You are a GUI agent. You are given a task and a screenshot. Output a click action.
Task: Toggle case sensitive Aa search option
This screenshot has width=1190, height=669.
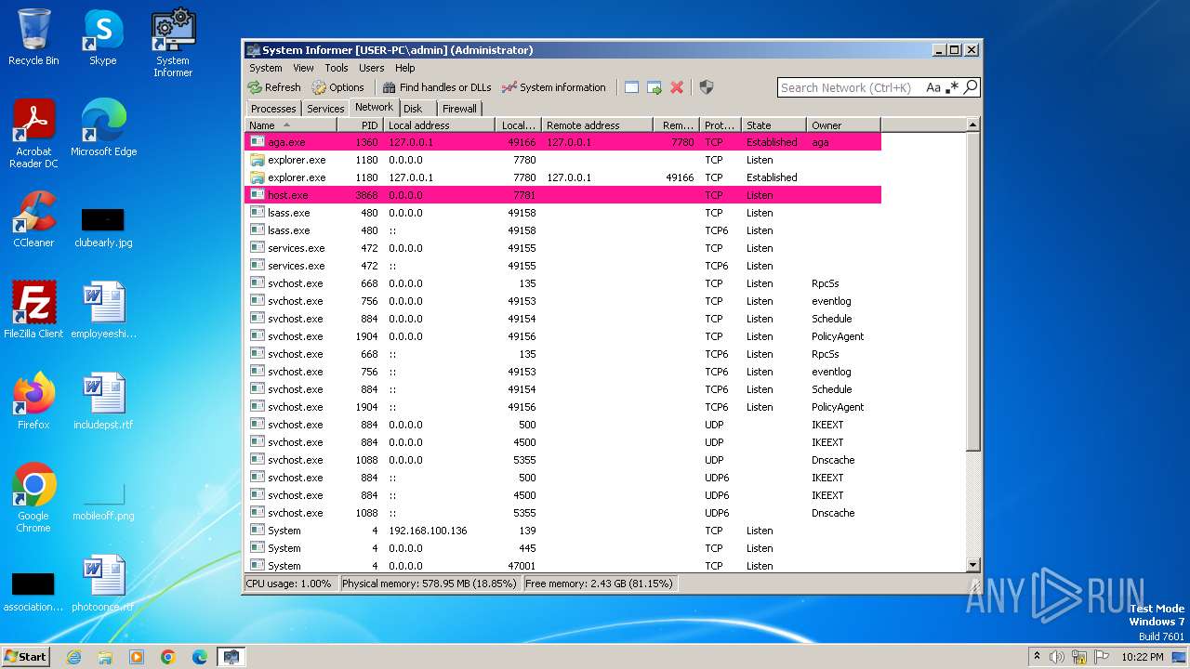click(933, 87)
